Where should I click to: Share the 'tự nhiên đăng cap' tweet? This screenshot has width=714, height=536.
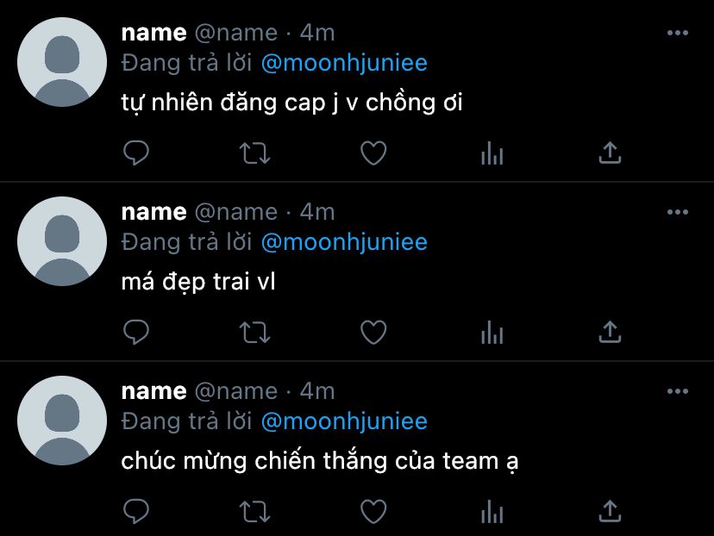pos(611,153)
